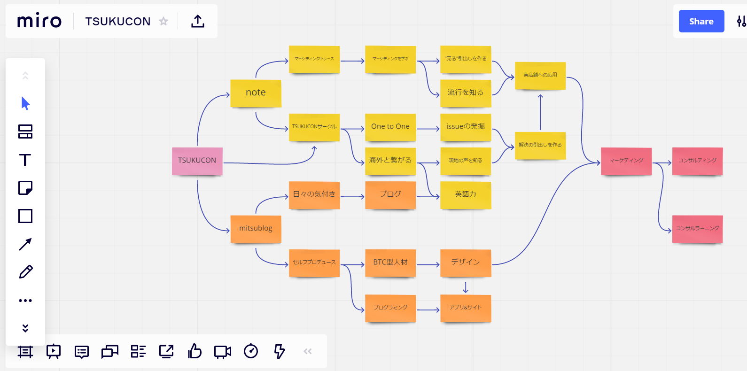Select the '実店舗への応用' sticky note
Screen dimensions: 747x371
pos(540,75)
